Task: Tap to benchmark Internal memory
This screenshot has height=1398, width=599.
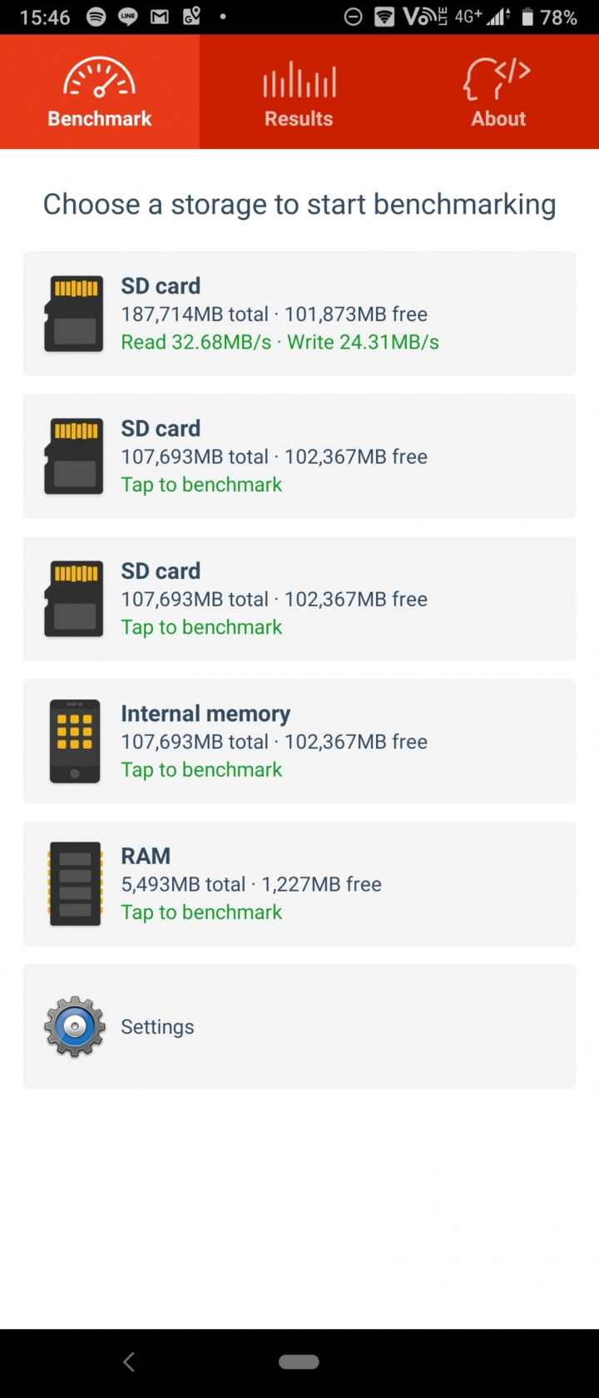Action: (x=201, y=770)
